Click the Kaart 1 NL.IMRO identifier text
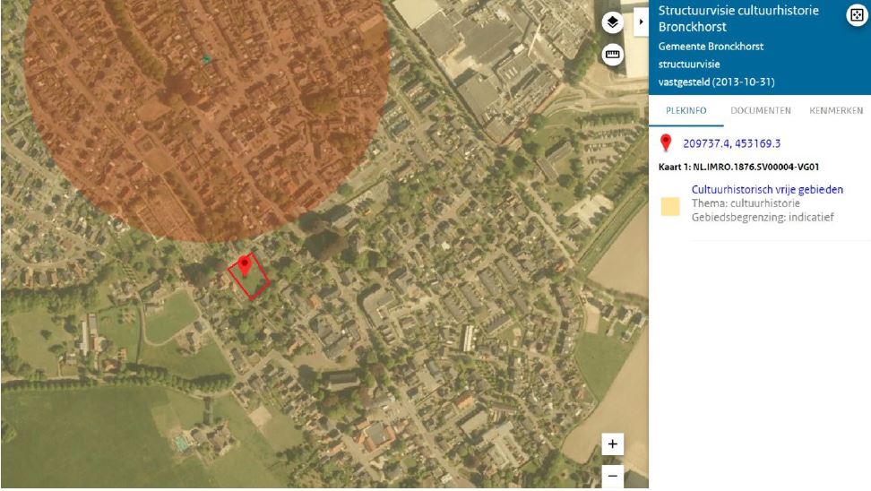871x491 pixels. pos(738,167)
